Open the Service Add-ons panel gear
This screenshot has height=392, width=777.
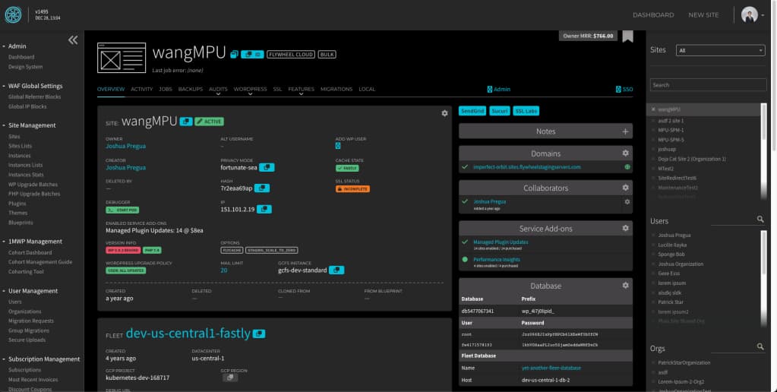tap(625, 228)
